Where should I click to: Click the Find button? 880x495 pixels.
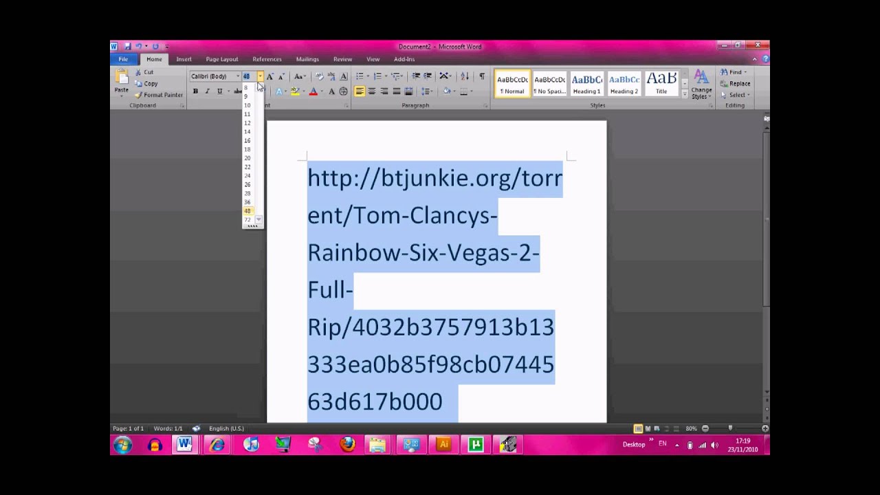coord(734,72)
